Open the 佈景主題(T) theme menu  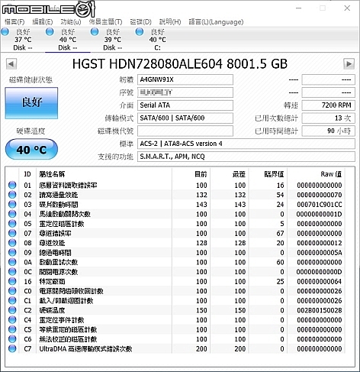(105, 22)
